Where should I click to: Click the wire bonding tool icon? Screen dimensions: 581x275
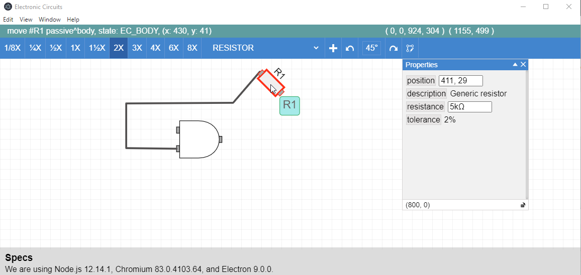click(410, 48)
